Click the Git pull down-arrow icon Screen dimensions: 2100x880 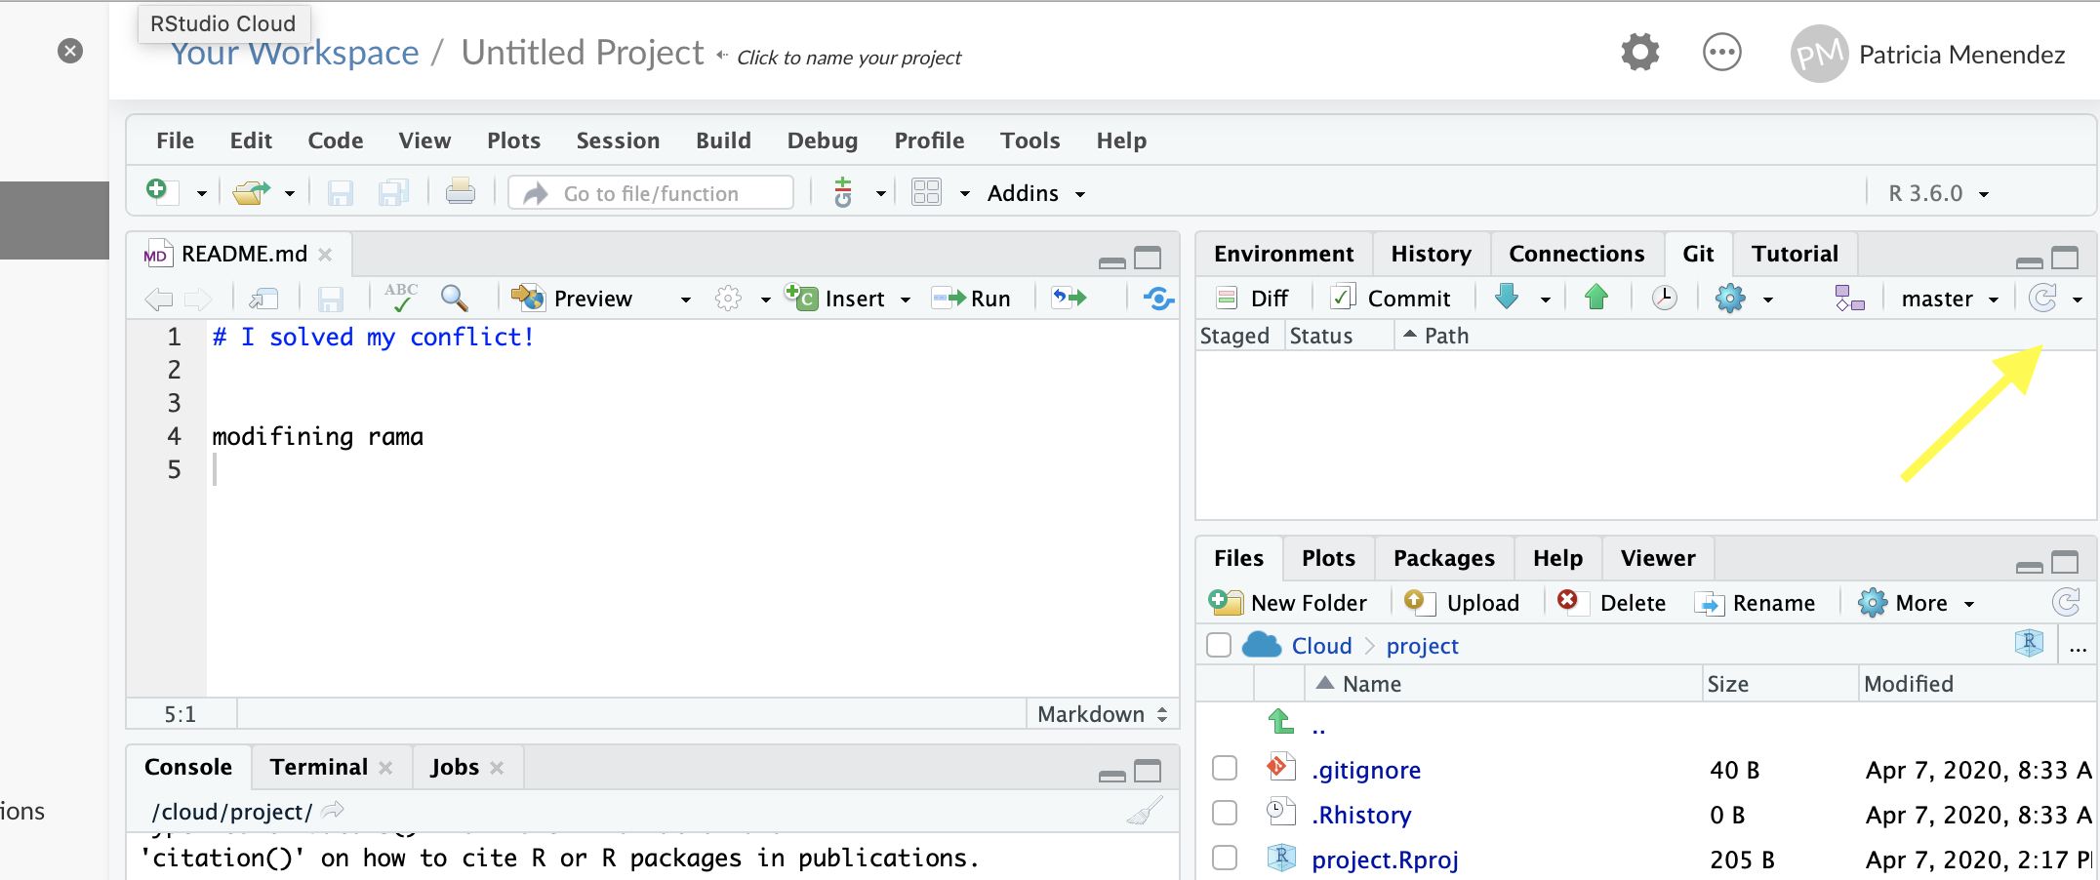tap(1507, 298)
